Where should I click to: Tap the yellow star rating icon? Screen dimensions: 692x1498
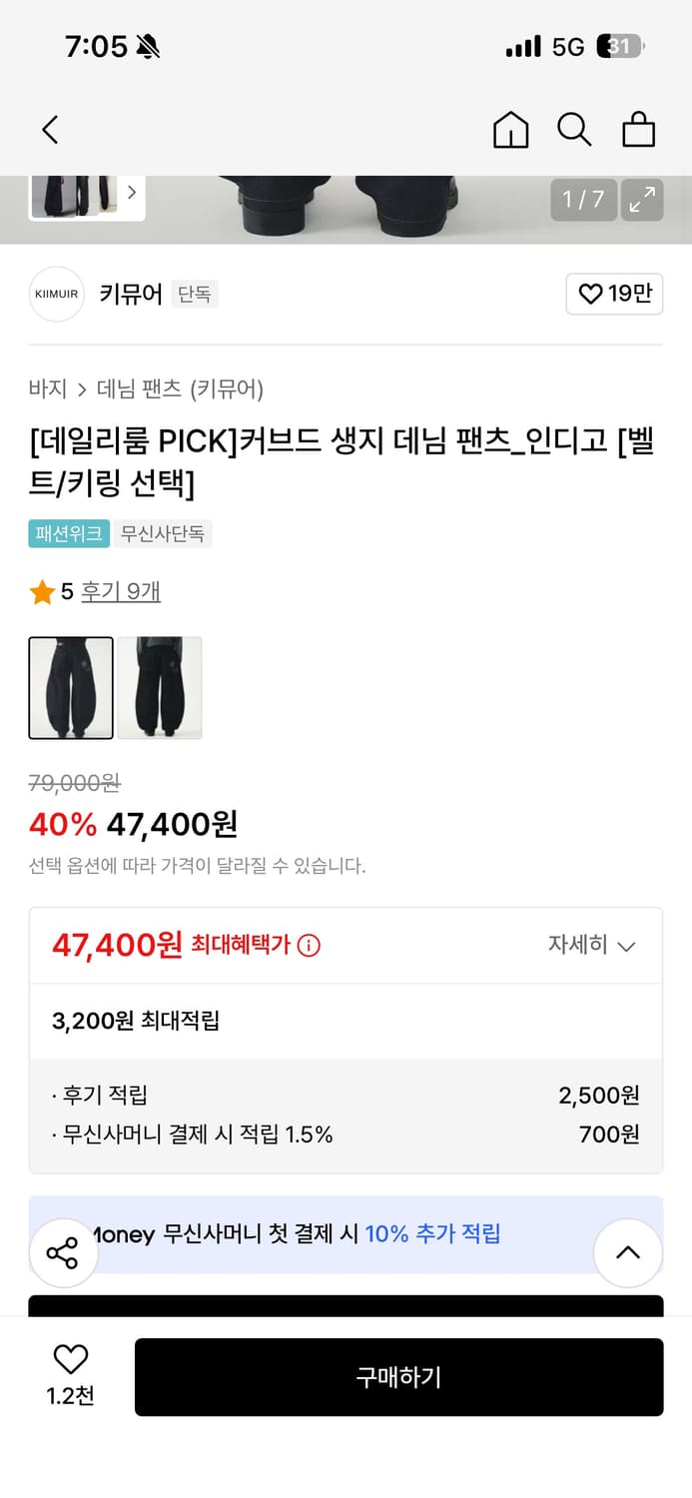(42, 591)
